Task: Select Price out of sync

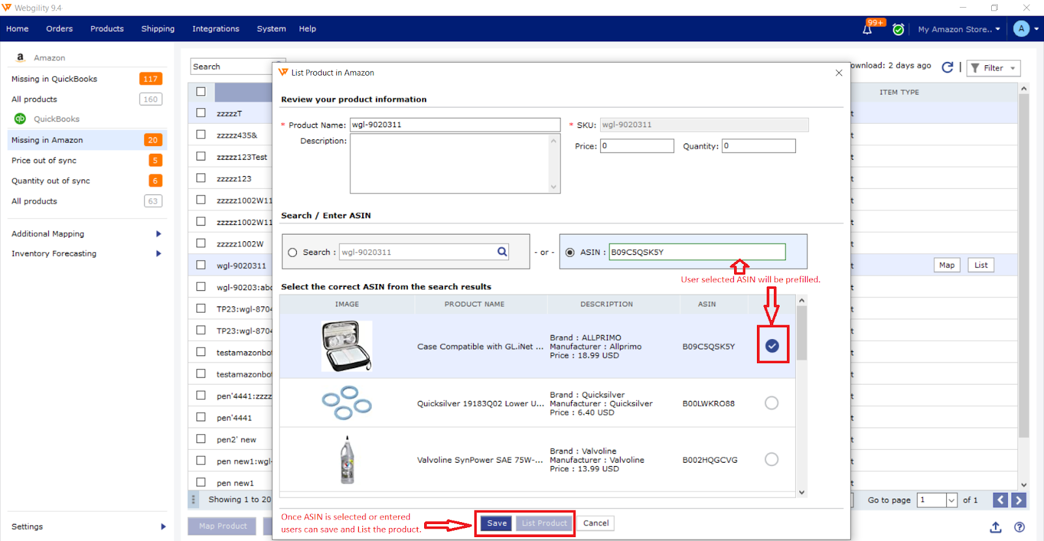Action: pyautogui.click(x=86, y=160)
